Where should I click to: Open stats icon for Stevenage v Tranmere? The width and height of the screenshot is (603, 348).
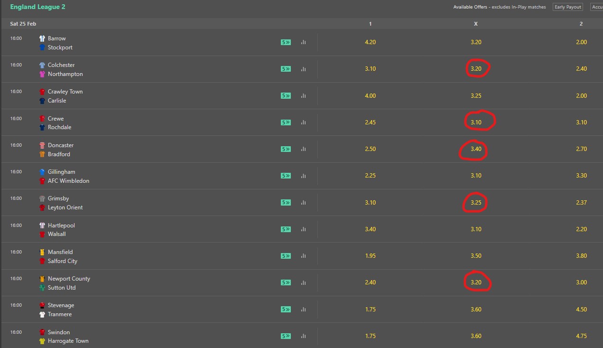(x=303, y=310)
